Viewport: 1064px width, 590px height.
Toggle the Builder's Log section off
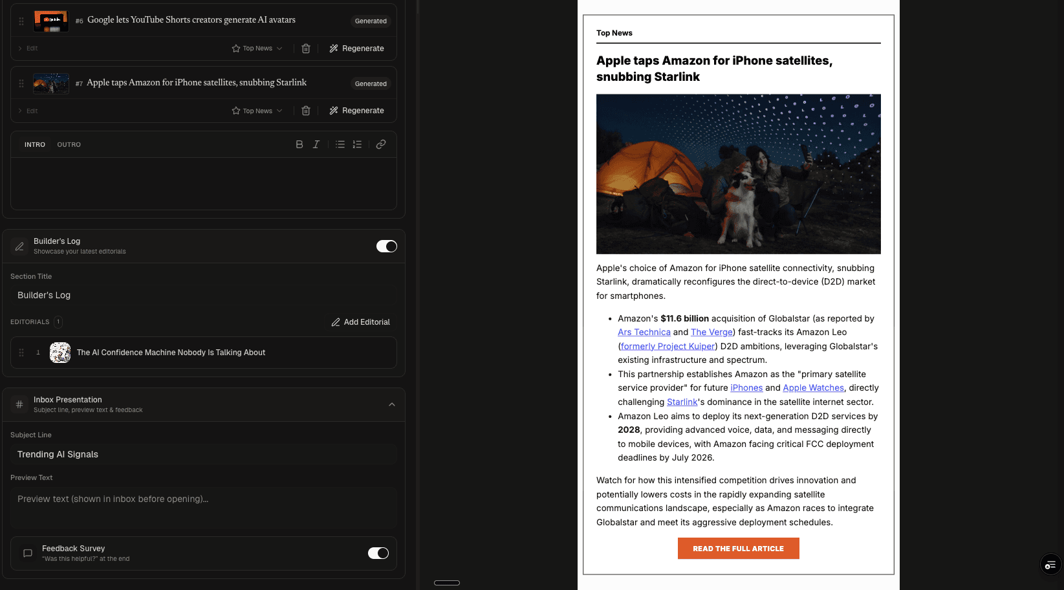(386, 246)
